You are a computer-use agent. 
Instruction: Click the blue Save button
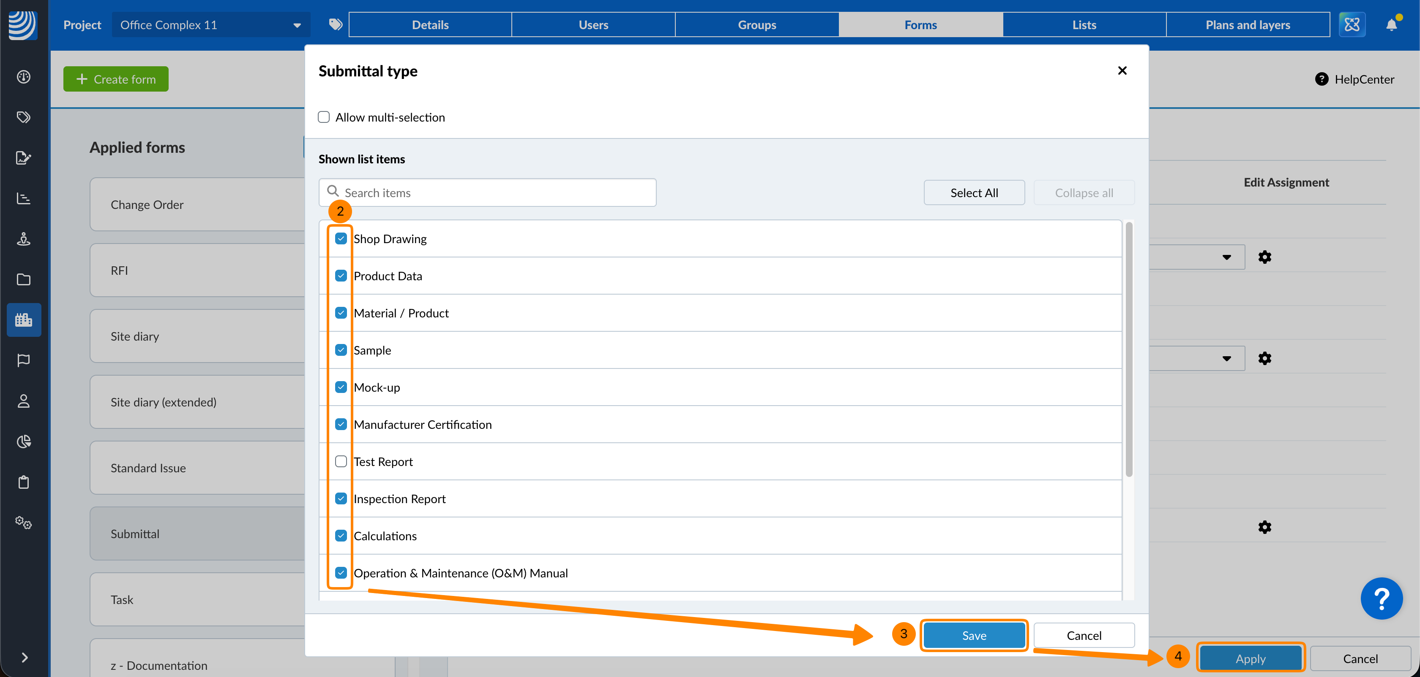[x=973, y=635]
